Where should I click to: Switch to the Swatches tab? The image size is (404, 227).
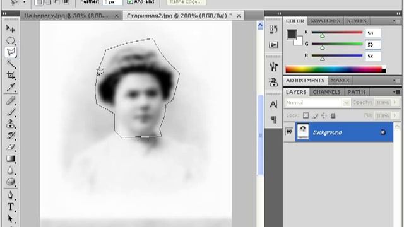[x=325, y=21]
